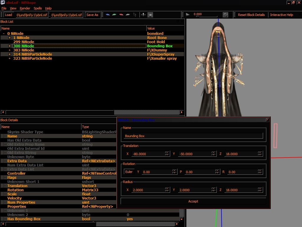Viewport: 302px width, 227px height.
Task: Collapse the 0 NiNode tree root
Action: pyautogui.click(x=4, y=34)
